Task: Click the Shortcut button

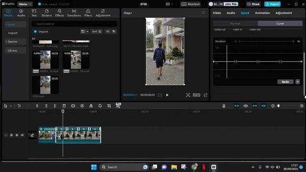Action: pyautogui.click(x=190, y=4)
